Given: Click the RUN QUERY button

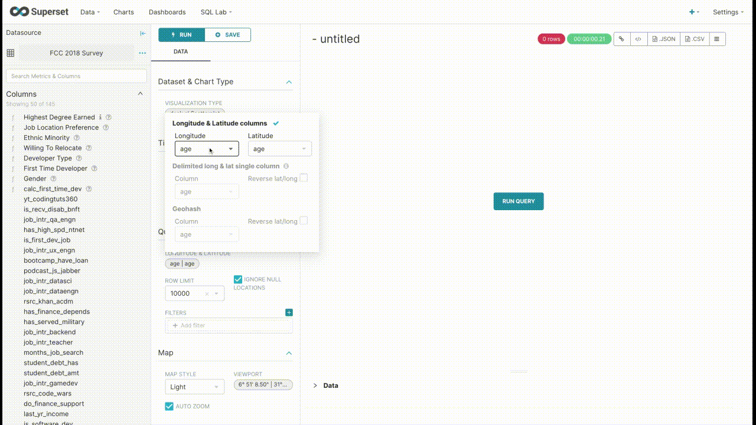Looking at the screenshot, I should click(519, 201).
